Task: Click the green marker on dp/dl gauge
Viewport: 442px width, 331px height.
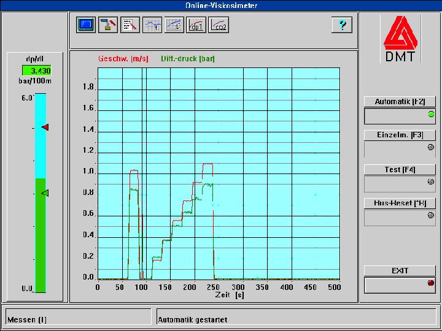Action: pyautogui.click(x=45, y=193)
